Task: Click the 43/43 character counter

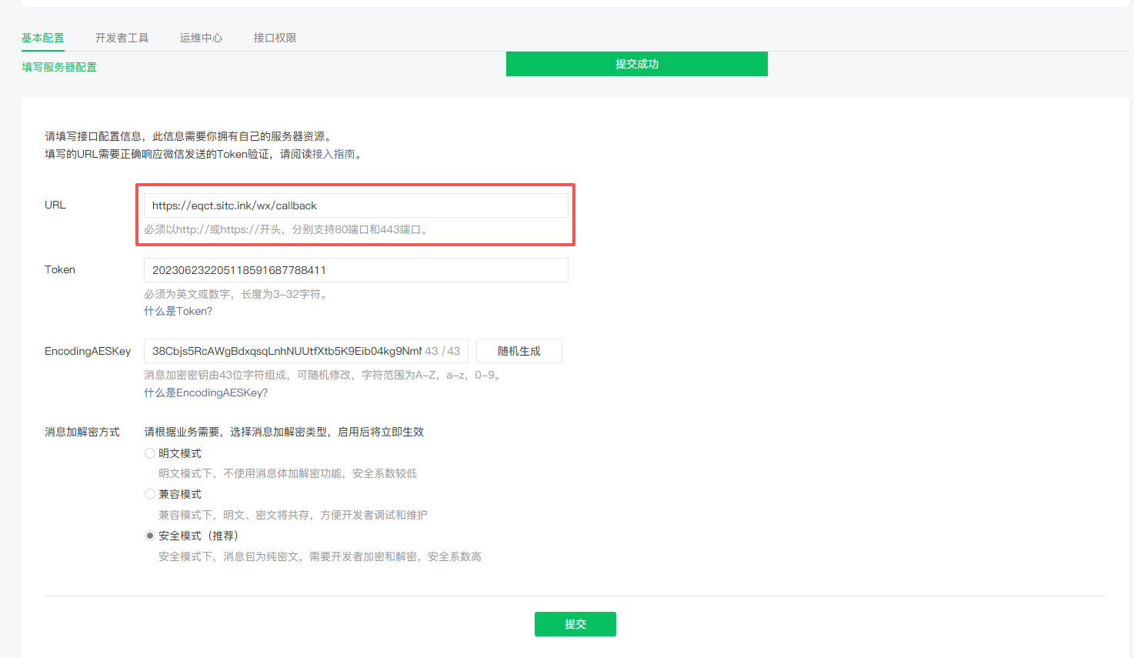Action: [443, 350]
